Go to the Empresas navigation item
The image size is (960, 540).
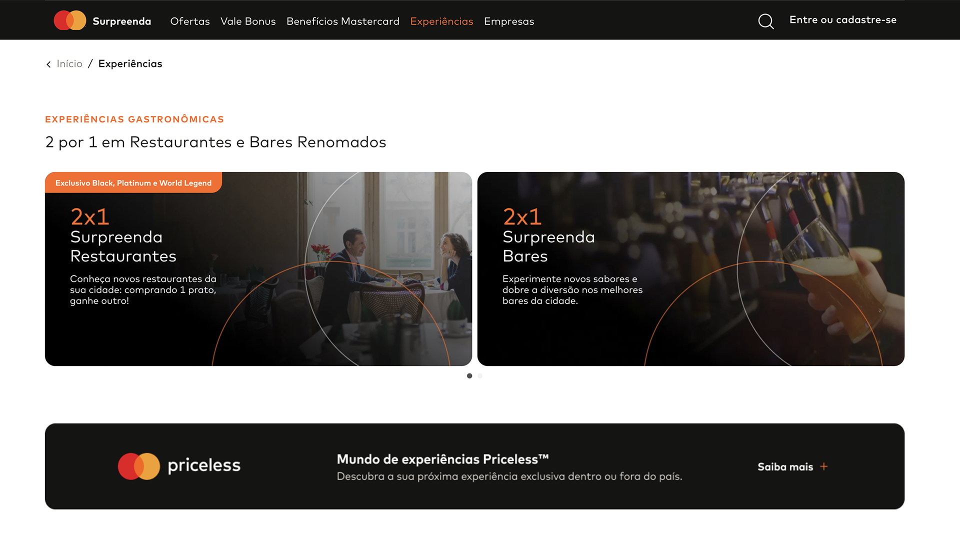[x=509, y=21]
